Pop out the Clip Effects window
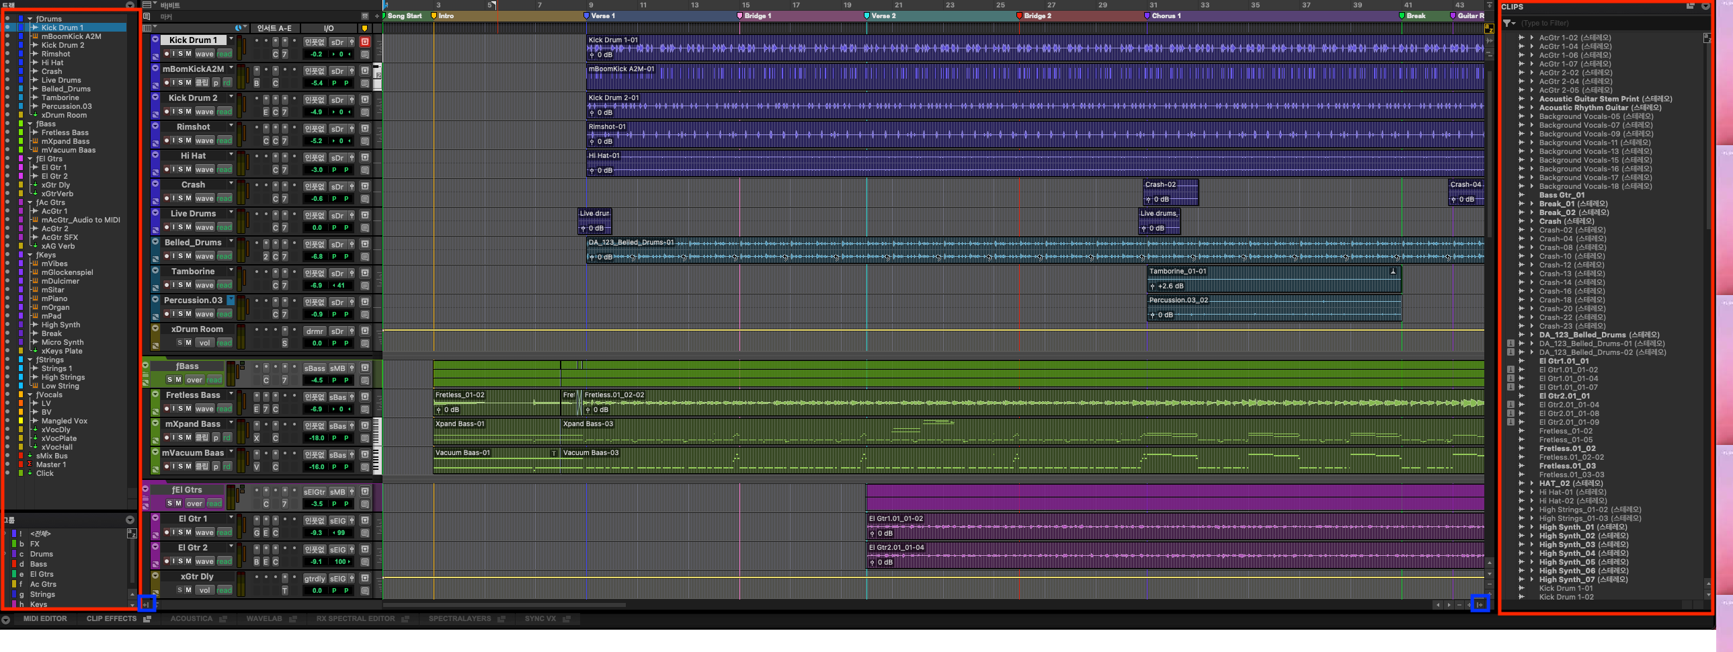 click(x=147, y=619)
